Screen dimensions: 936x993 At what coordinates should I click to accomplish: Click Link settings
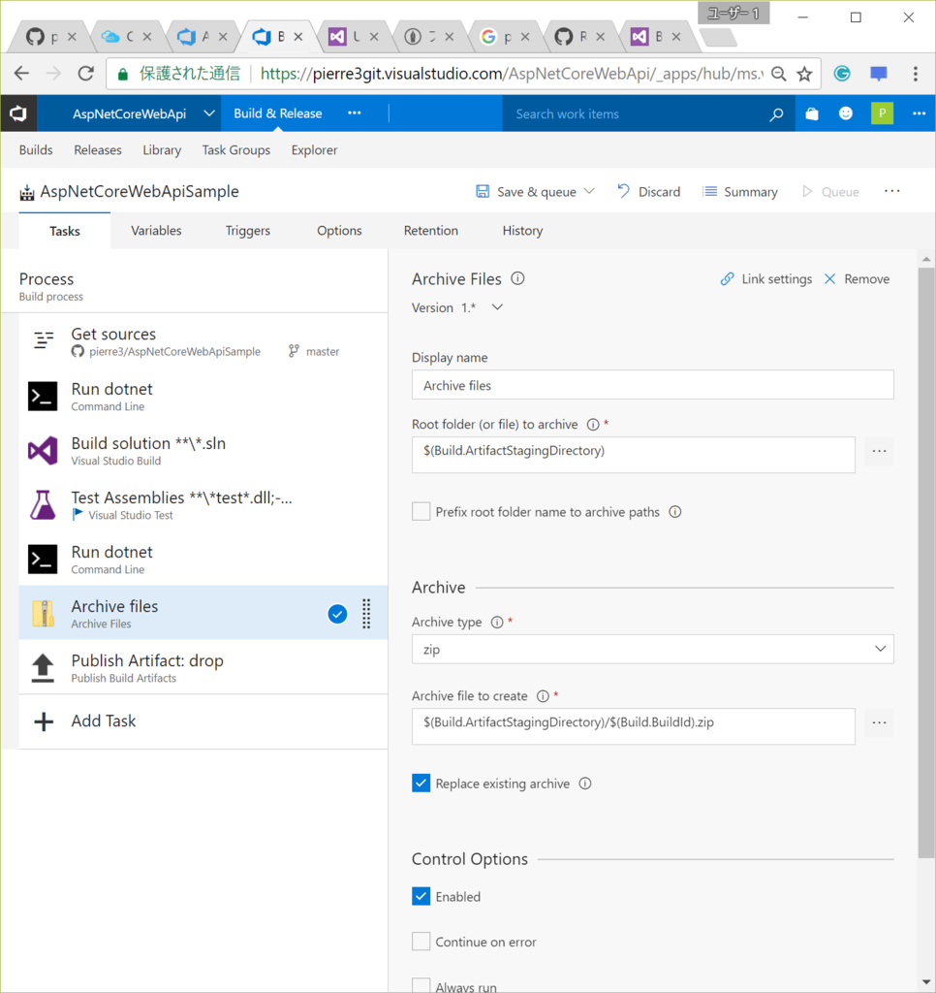tap(765, 279)
